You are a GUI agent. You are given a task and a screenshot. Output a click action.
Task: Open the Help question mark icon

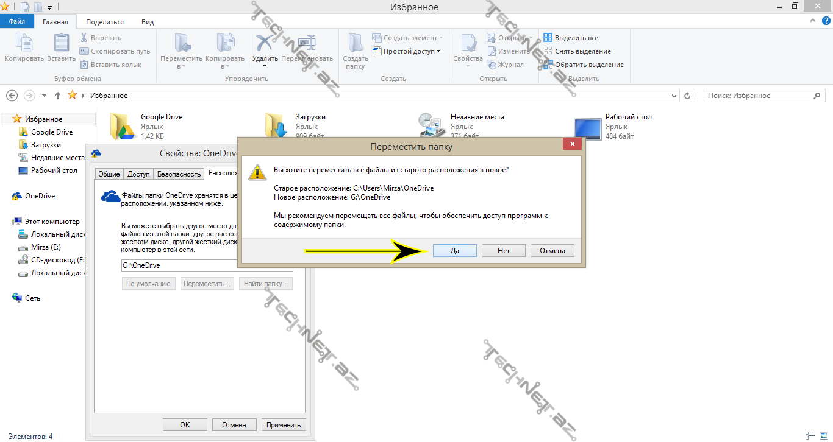tap(826, 20)
